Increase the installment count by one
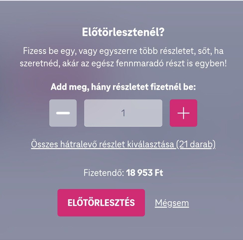This screenshot has width=243, height=240. click(183, 113)
